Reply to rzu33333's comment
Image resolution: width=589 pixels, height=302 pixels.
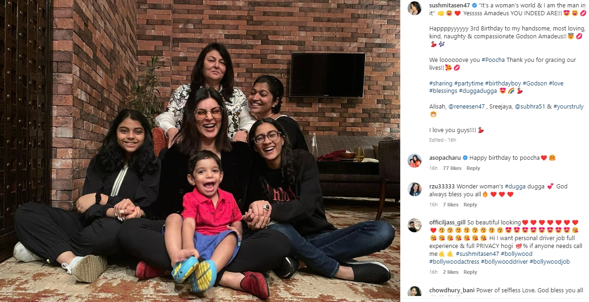(471, 205)
